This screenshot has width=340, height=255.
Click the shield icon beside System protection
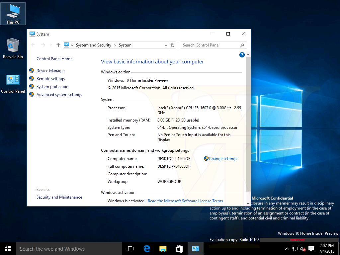pyautogui.click(x=32, y=87)
